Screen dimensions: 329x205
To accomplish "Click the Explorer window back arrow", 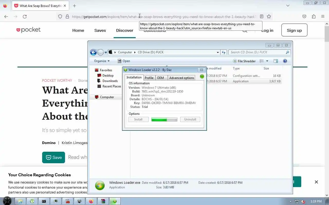I will pos(93,52).
